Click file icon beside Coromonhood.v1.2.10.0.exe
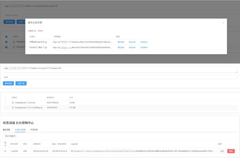Image resolution: width=240 pixels, height=164 pixels. click(13, 102)
